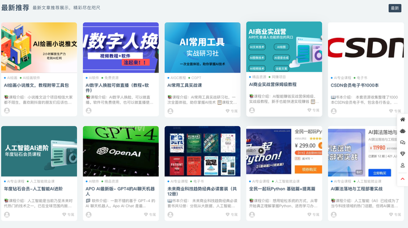Click the ¥11980 course cover thumbnail
The image size is (408, 228).
(x=366, y=152)
